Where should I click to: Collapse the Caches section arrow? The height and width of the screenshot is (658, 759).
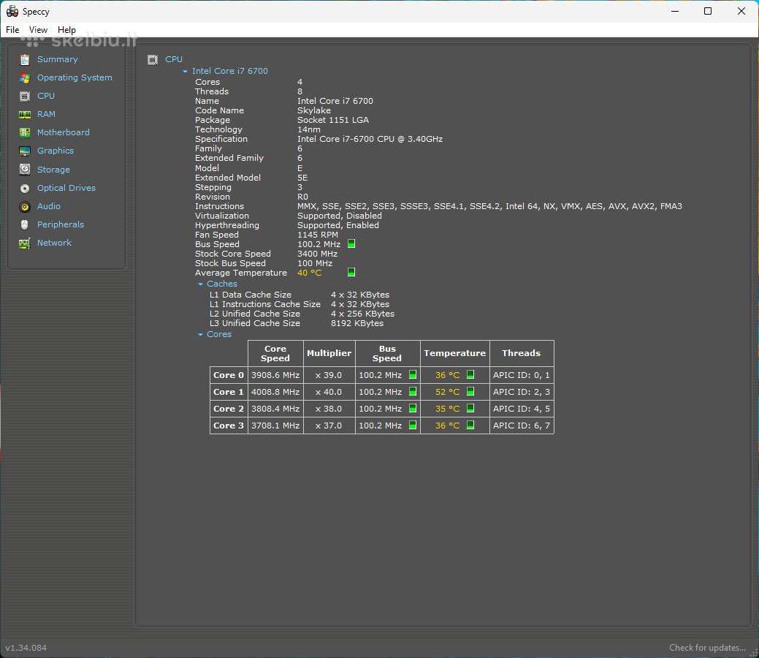(200, 284)
